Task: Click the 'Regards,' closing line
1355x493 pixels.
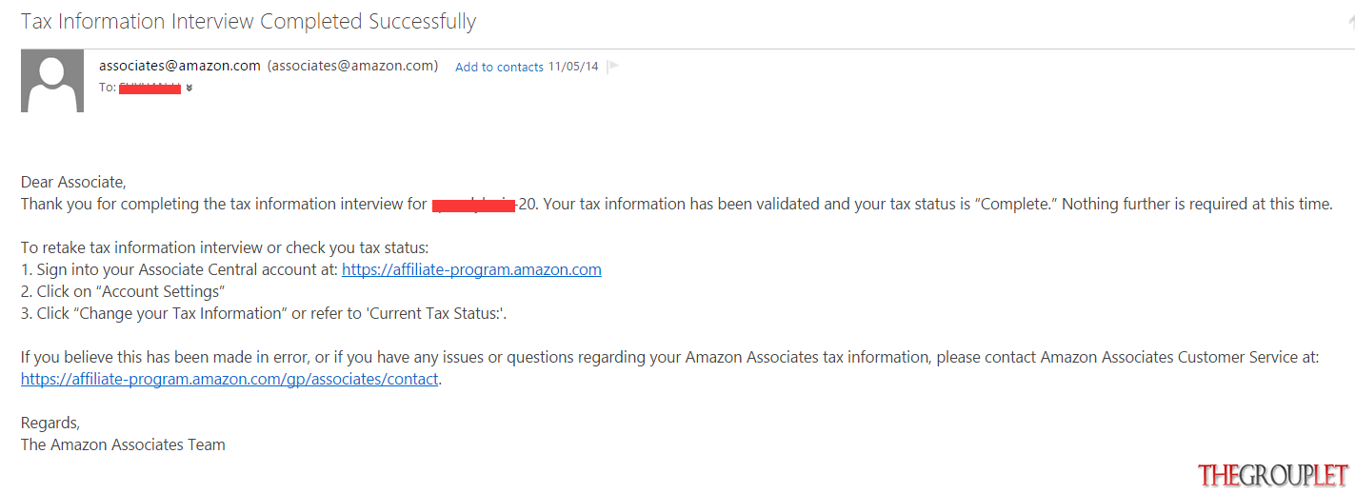Action: pos(50,423)
